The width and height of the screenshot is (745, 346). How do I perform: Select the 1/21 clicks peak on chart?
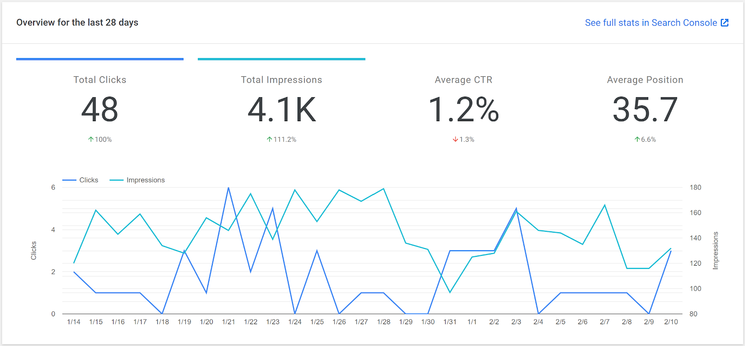(229, 188)
